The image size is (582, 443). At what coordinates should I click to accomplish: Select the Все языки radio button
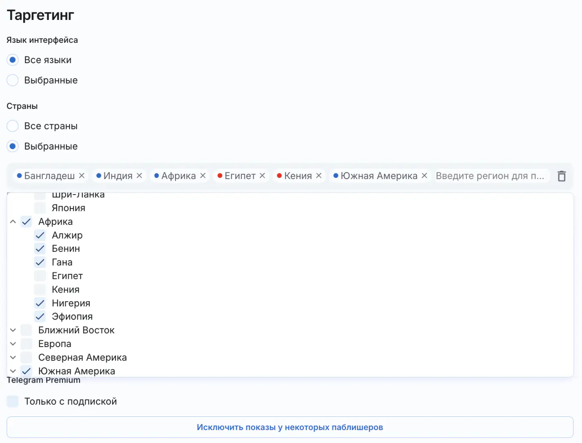point(12,60)
